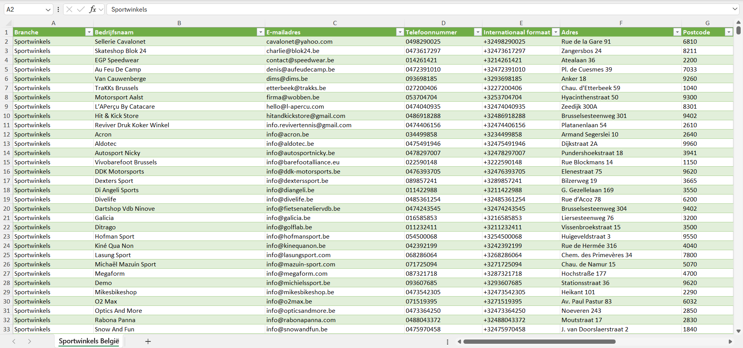Click the next sheet navigation arrow
The image size is (743, 348).
click(29, 341)
